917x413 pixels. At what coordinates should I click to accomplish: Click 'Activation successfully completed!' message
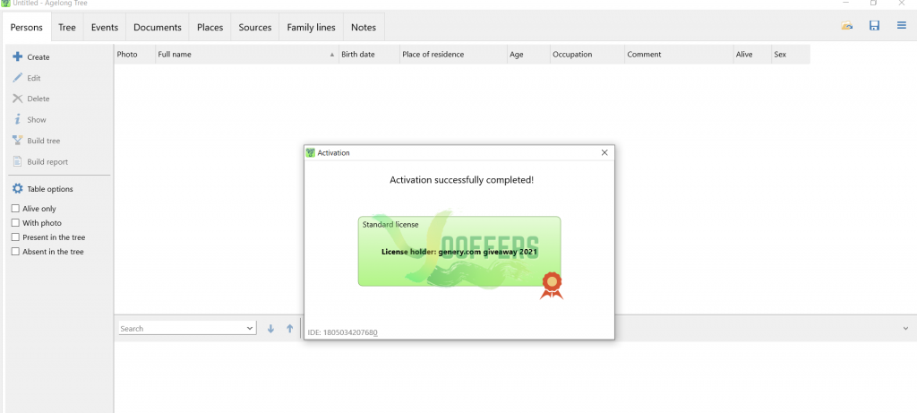(461, 179)
